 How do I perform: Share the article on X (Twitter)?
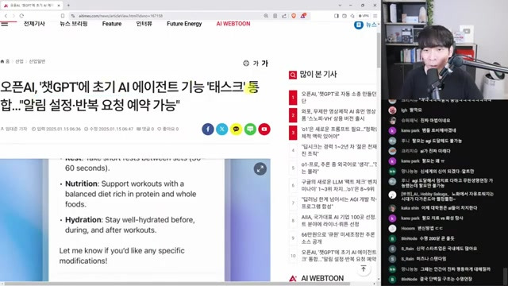tap(222, 129)
